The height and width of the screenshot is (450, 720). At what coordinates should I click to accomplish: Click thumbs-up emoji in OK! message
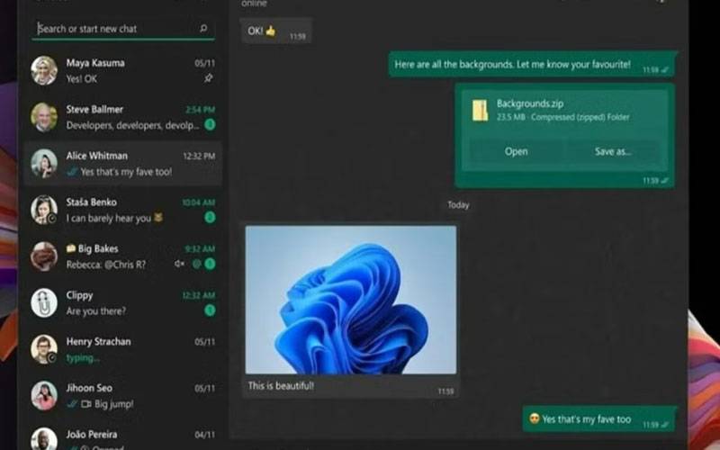pyautogui.click(x=271, y=31)
